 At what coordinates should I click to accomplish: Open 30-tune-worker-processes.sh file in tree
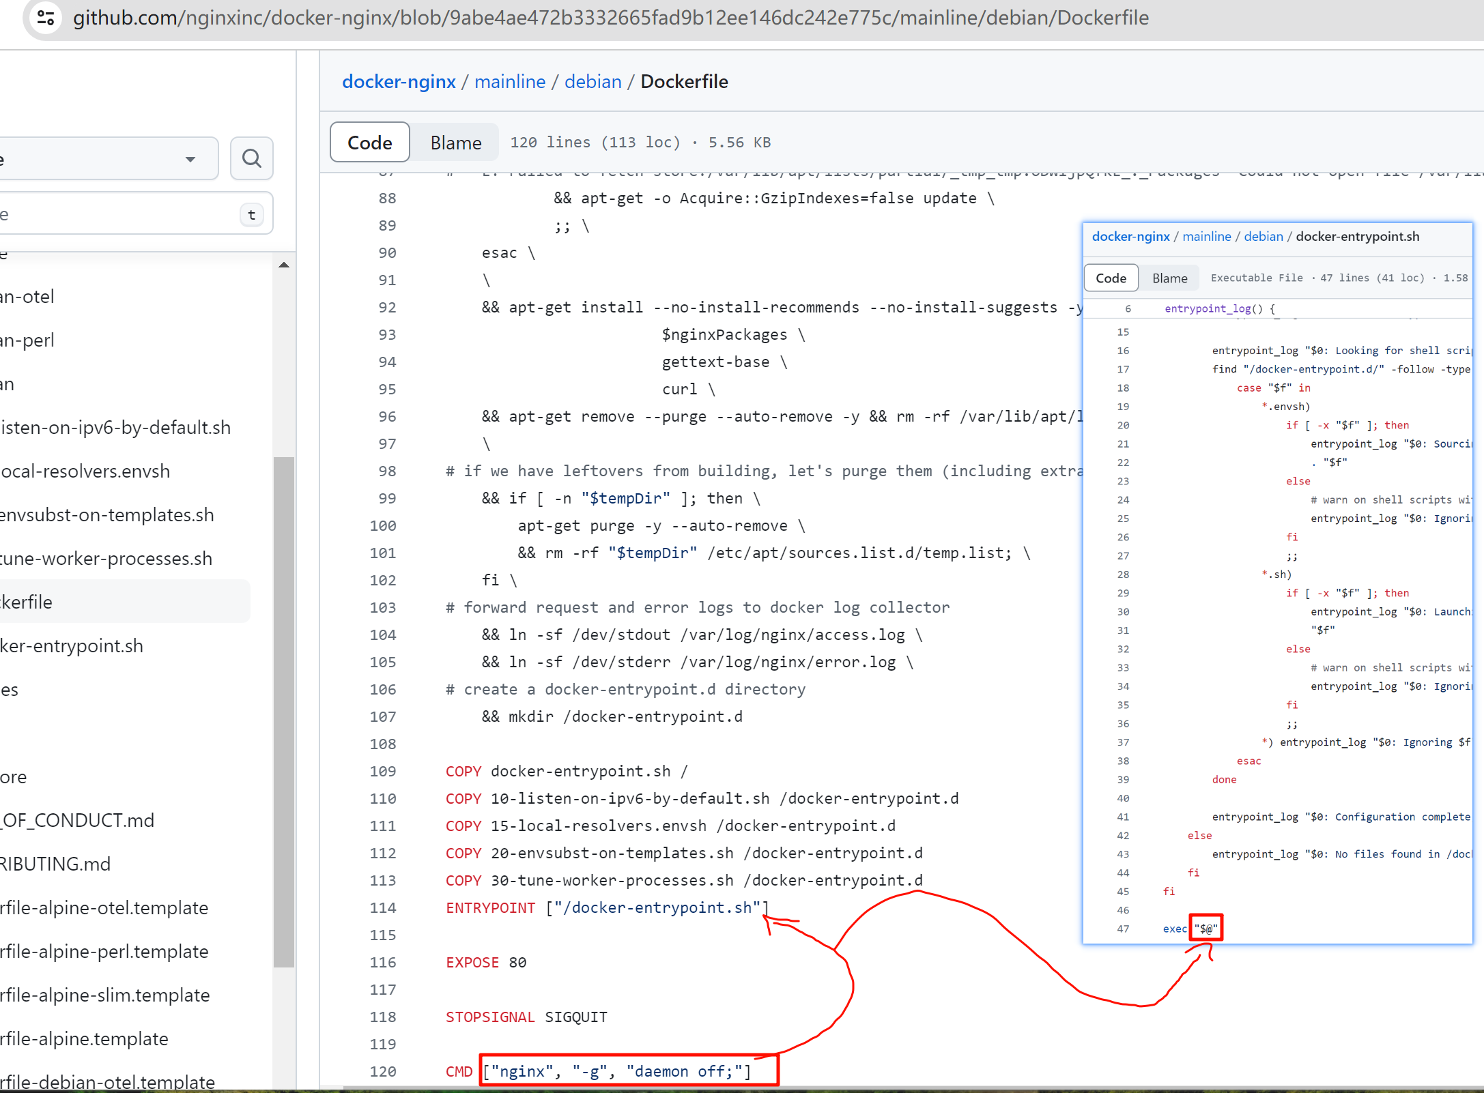106,558
